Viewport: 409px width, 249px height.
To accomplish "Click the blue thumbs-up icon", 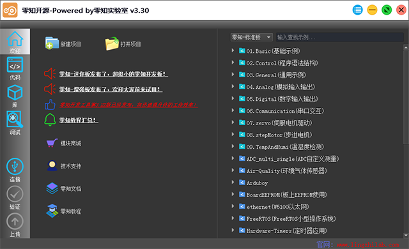I will (50, 105).
